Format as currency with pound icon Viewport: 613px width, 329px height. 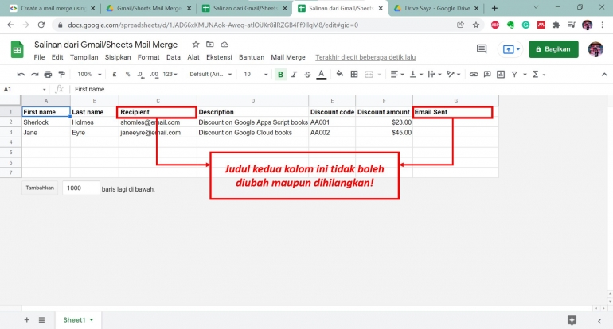click(x=115, y=74)
